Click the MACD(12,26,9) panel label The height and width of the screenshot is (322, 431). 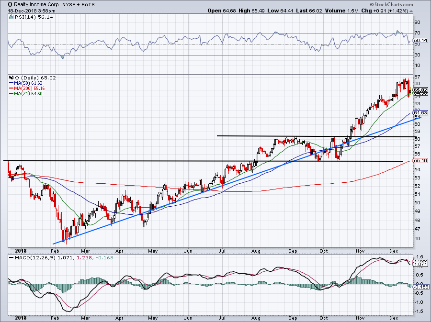point(35,258)
